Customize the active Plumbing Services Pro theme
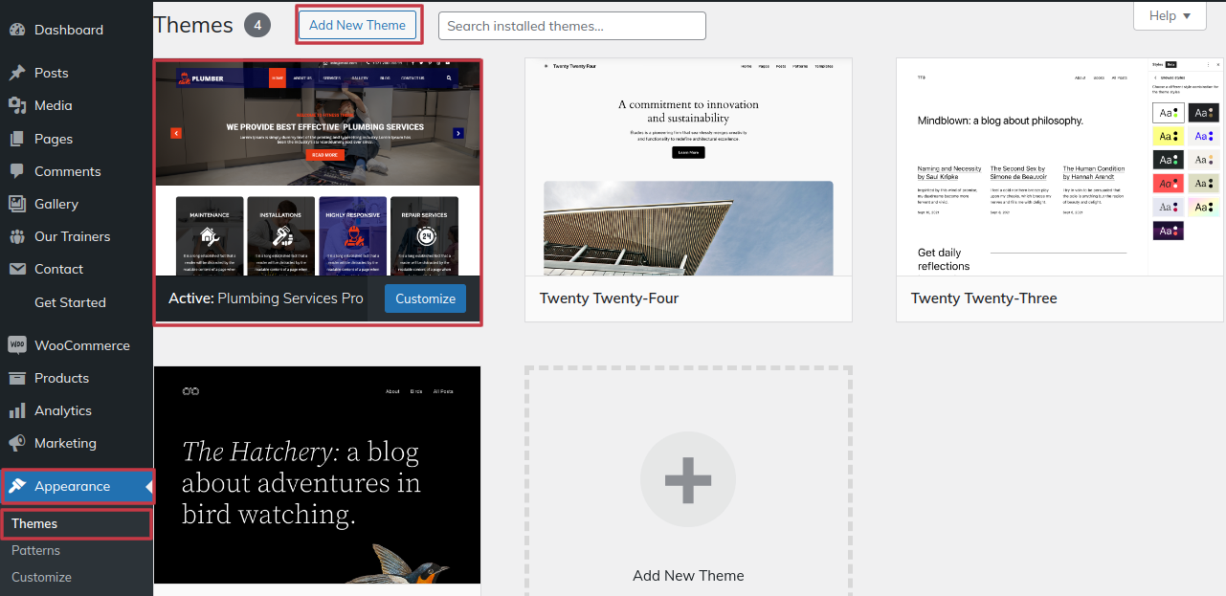This screenshot has width=1226, height=596. click(425, 298)
